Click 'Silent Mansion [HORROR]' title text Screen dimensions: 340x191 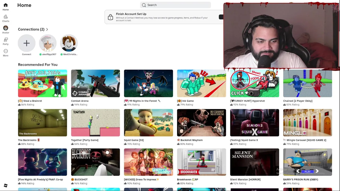click(245, 180)
